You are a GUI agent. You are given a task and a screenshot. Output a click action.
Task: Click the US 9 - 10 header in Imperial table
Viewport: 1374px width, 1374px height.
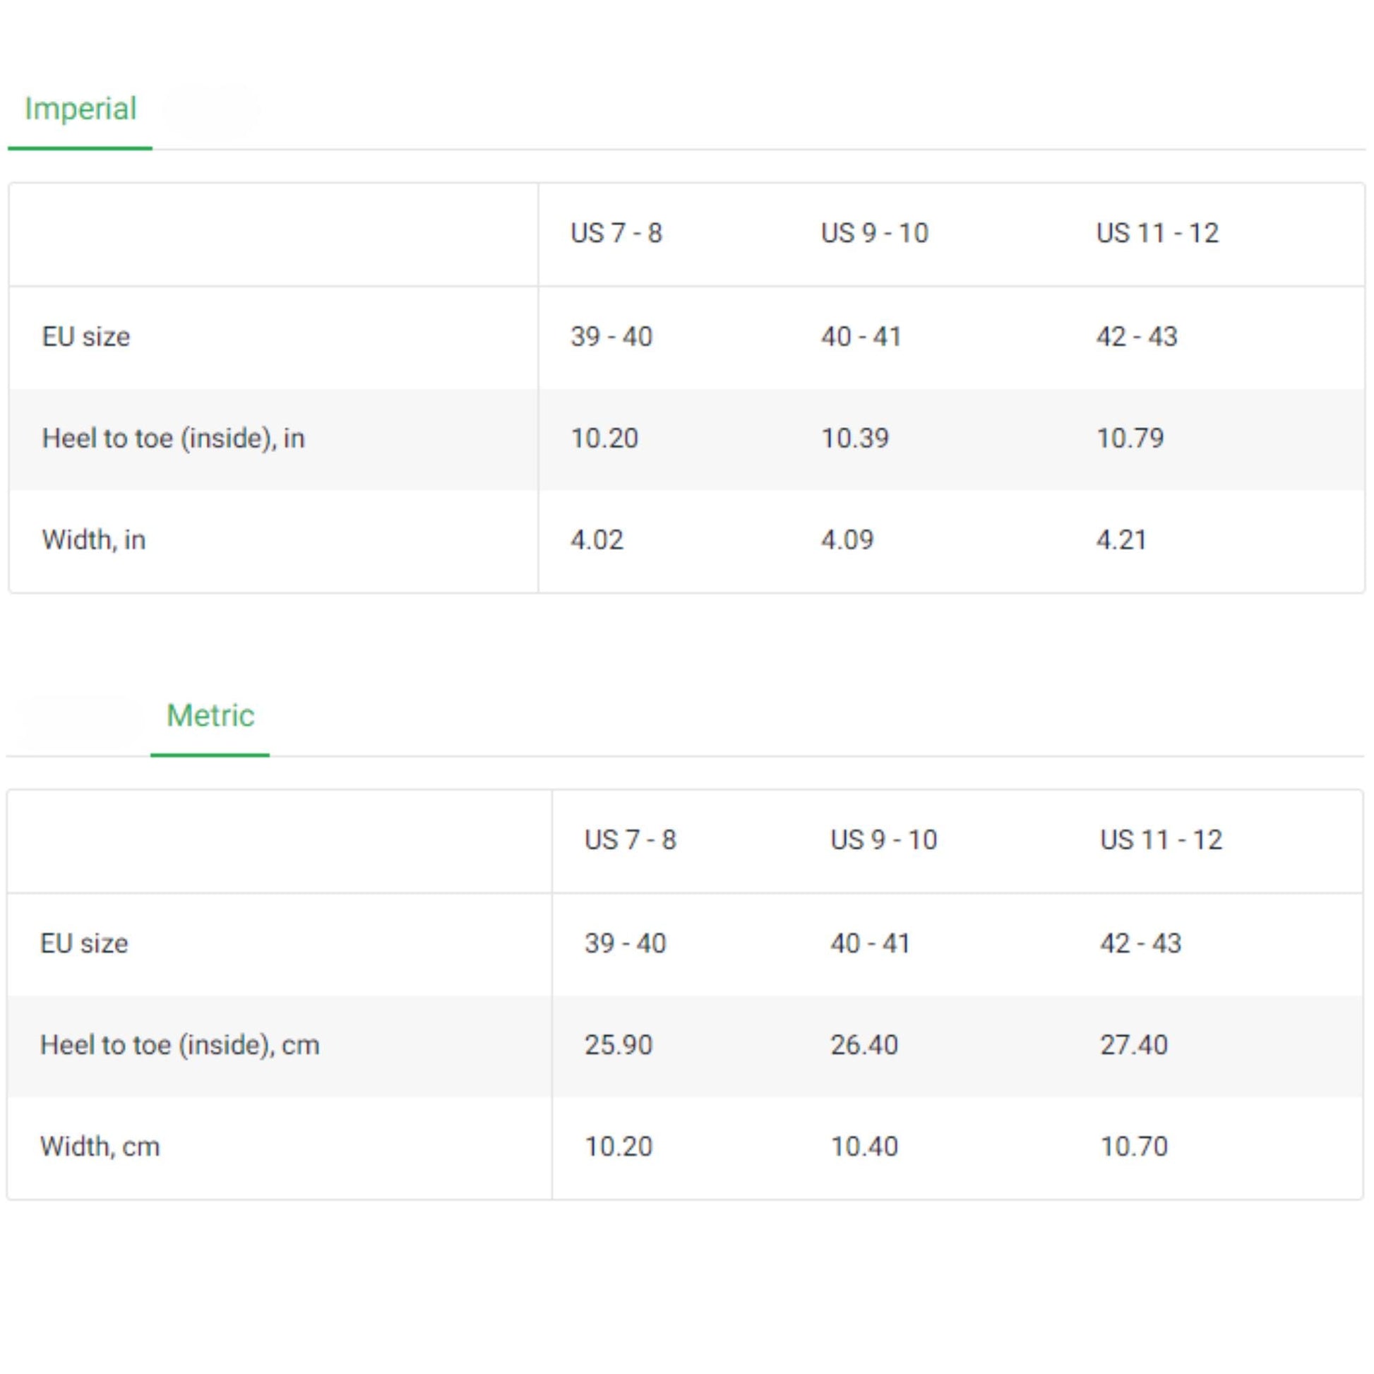click(x=875, y=233)
